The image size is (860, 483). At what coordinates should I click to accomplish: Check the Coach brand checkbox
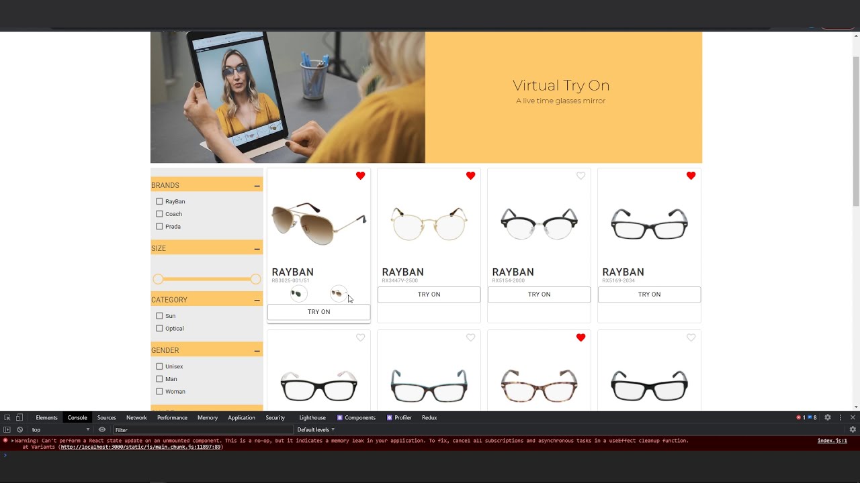click(159, 214)
